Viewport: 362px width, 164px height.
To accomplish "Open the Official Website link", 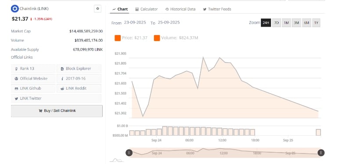I will (x=33, y=78).
